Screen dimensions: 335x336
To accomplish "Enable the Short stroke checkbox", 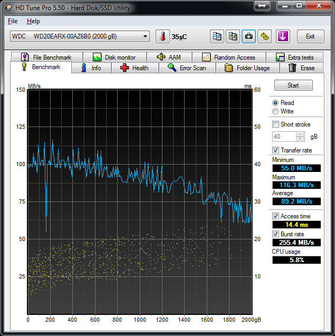I will [x=275, y=124].
